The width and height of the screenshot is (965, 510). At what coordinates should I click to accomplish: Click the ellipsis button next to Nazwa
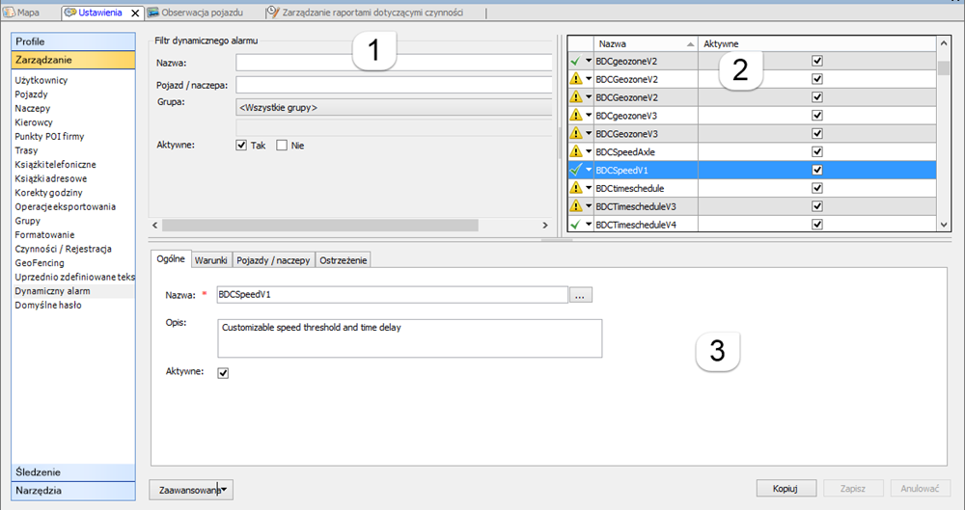click(580, 296)
